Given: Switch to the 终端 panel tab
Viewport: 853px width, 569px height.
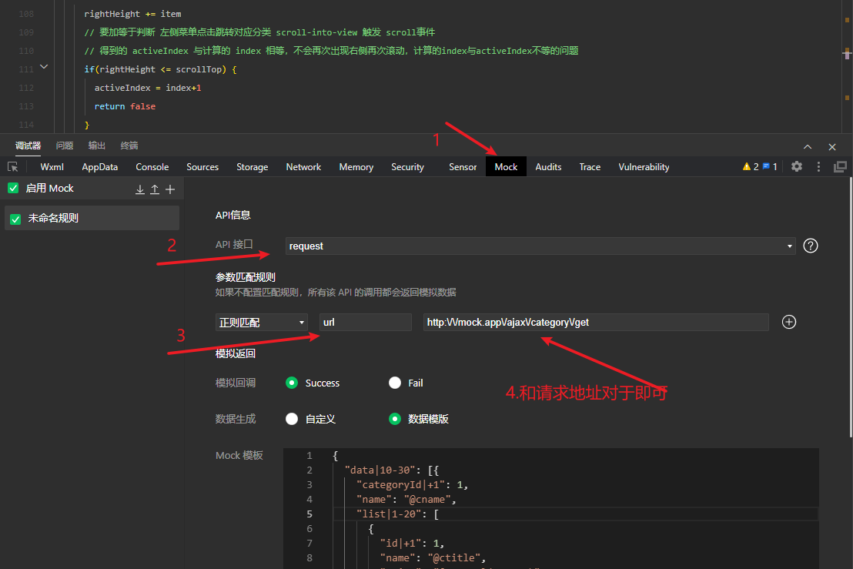Looking at the screenshot, I should tap(129, 146).
